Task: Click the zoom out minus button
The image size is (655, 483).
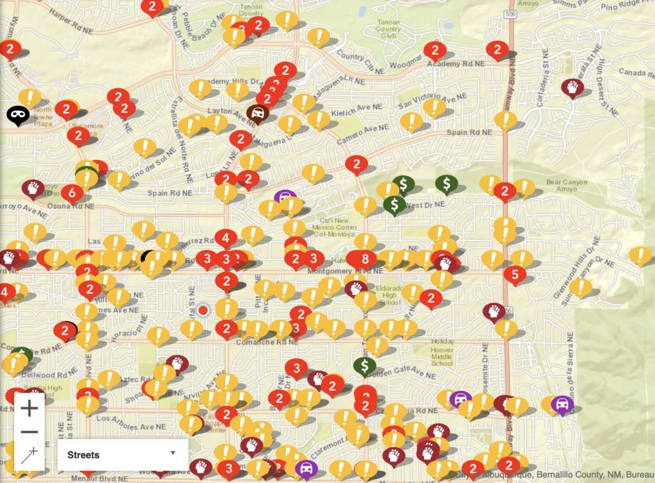Action: [x=29, y=432]
